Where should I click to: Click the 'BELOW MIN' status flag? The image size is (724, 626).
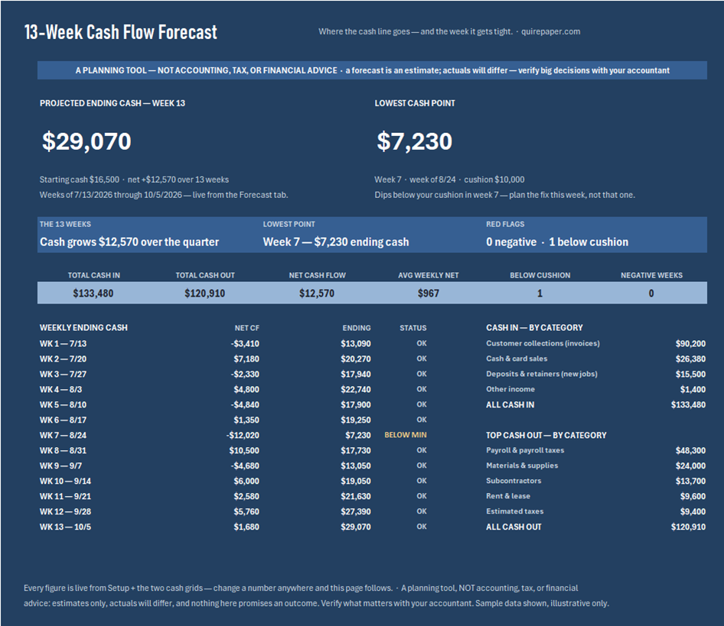tap(406, 435)
